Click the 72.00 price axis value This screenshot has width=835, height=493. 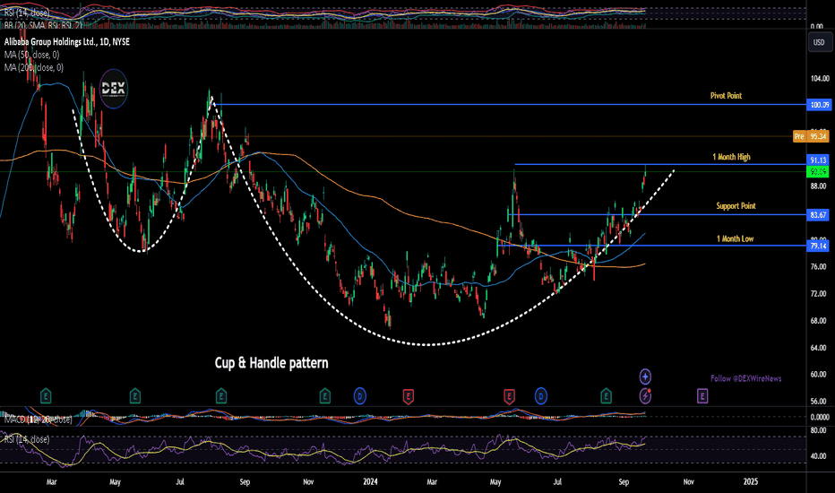(x=819, y=294)
